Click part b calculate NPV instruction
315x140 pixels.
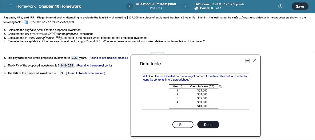(x=48, y=34)
